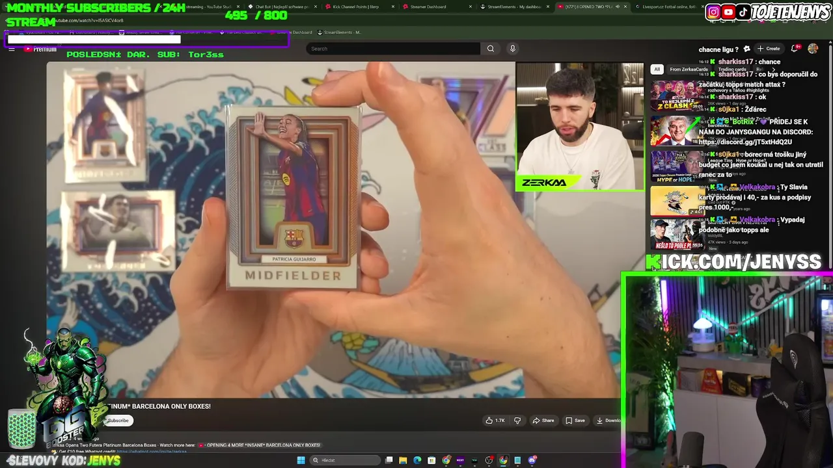Click the main video player area
Screen dimensions: 833x468
(x=333, y=229)
